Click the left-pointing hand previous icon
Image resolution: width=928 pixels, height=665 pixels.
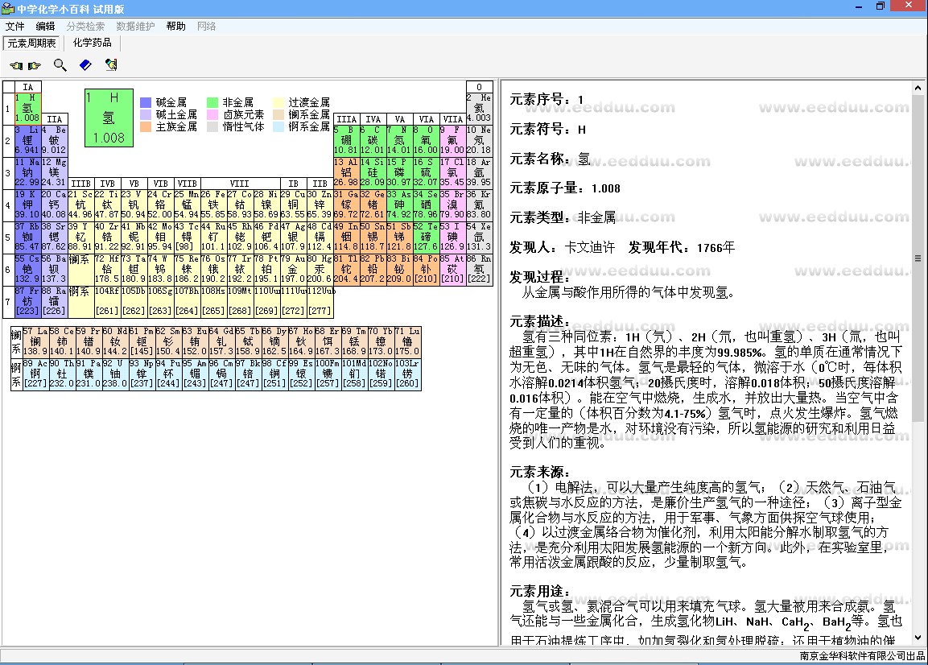coord(16,65)
